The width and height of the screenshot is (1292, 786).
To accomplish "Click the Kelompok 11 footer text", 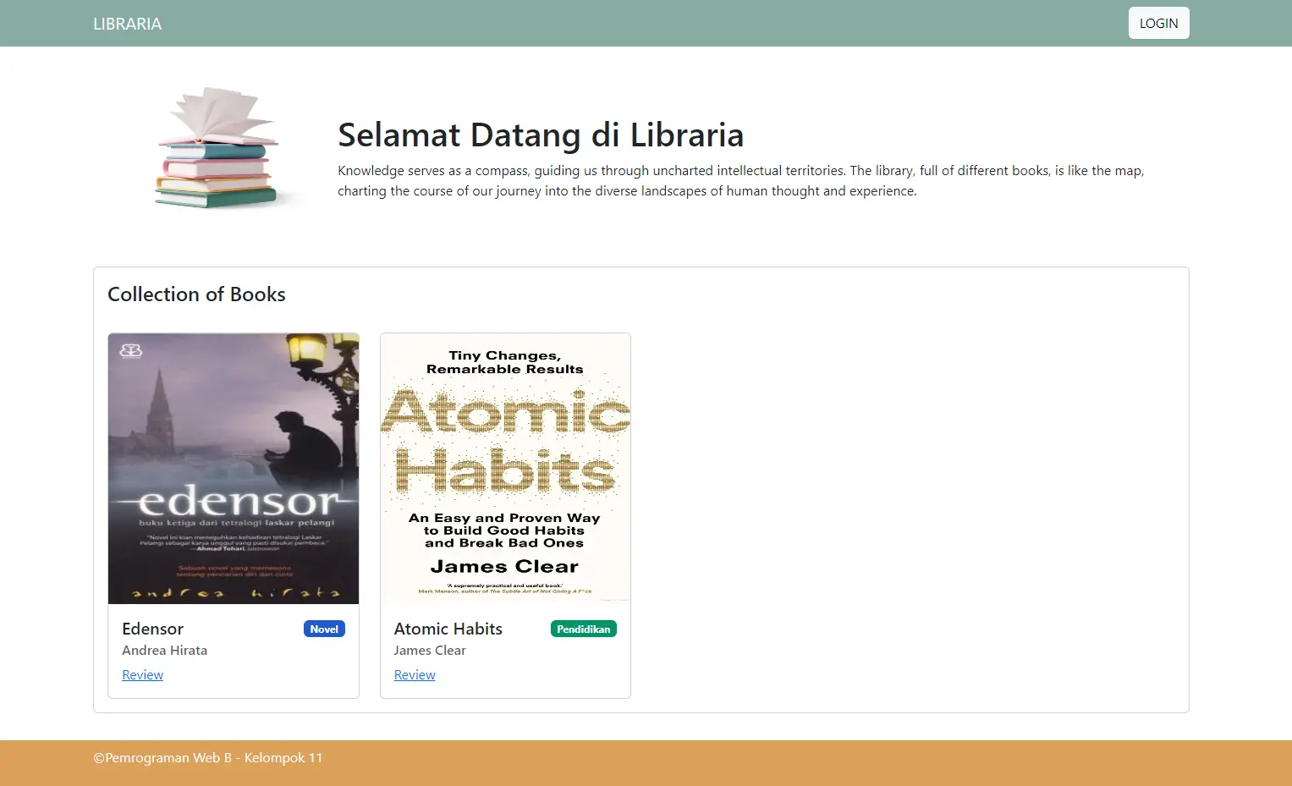I will (207, 757).
